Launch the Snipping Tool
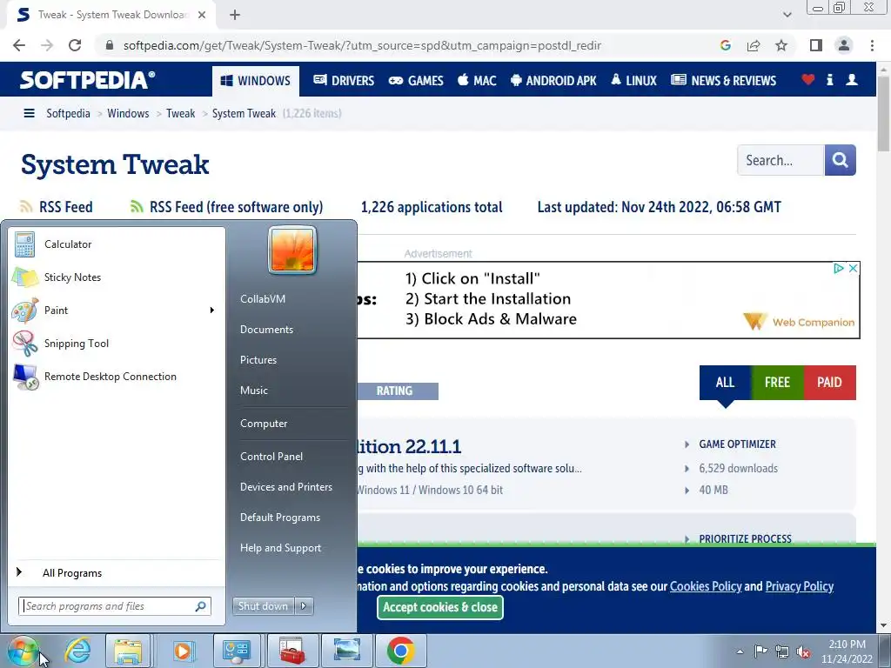The width and height of the screenshot is (891, 668). (x=117, y=343)
